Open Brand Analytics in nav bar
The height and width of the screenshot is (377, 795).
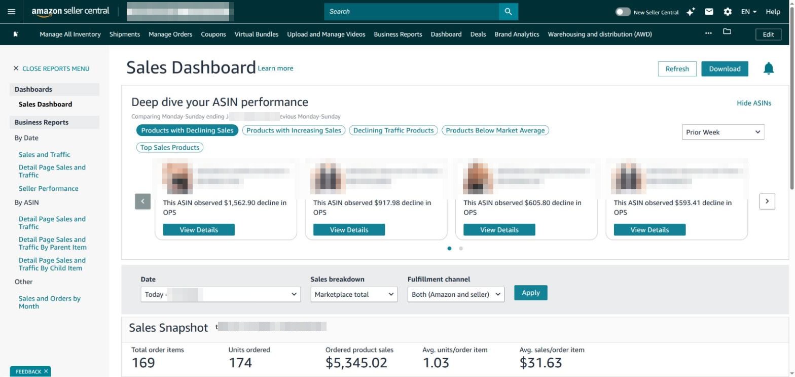[x=517, y=34]
